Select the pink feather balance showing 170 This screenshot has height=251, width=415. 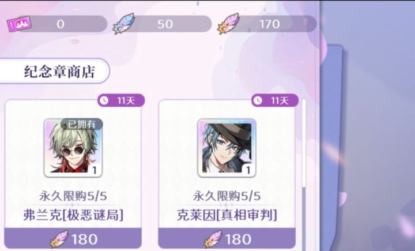269,24
